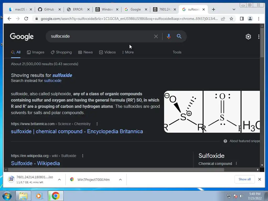This screenshot has height=201, width=268.
Task: Expand options for Win7Project7000.htm download
Action: (120, 180)
